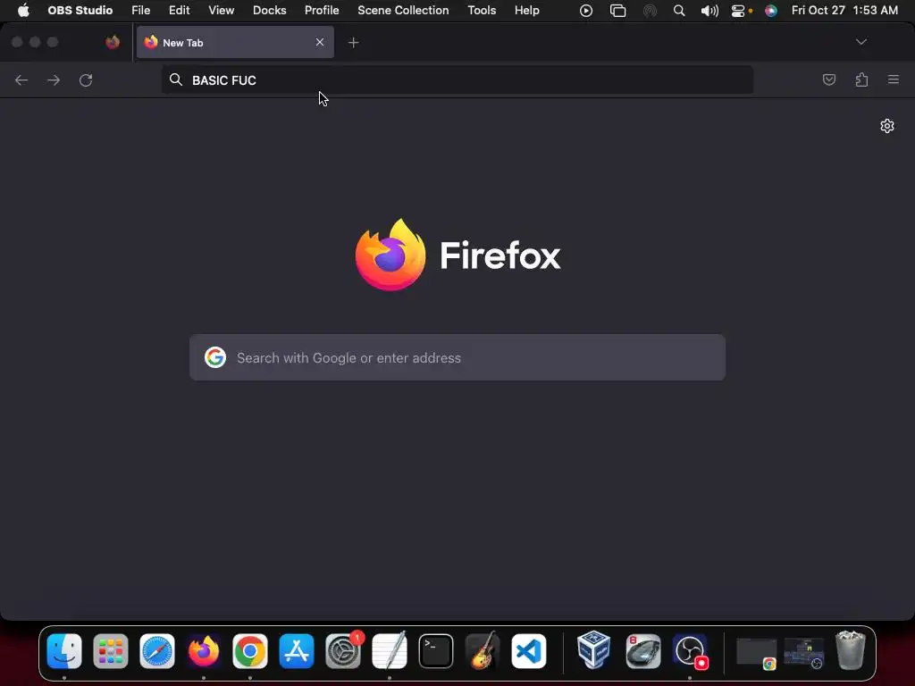Open the Help menu
Screen dimensions: 915x686
point(527,11)
